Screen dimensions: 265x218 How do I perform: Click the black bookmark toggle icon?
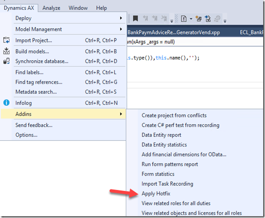135,18
